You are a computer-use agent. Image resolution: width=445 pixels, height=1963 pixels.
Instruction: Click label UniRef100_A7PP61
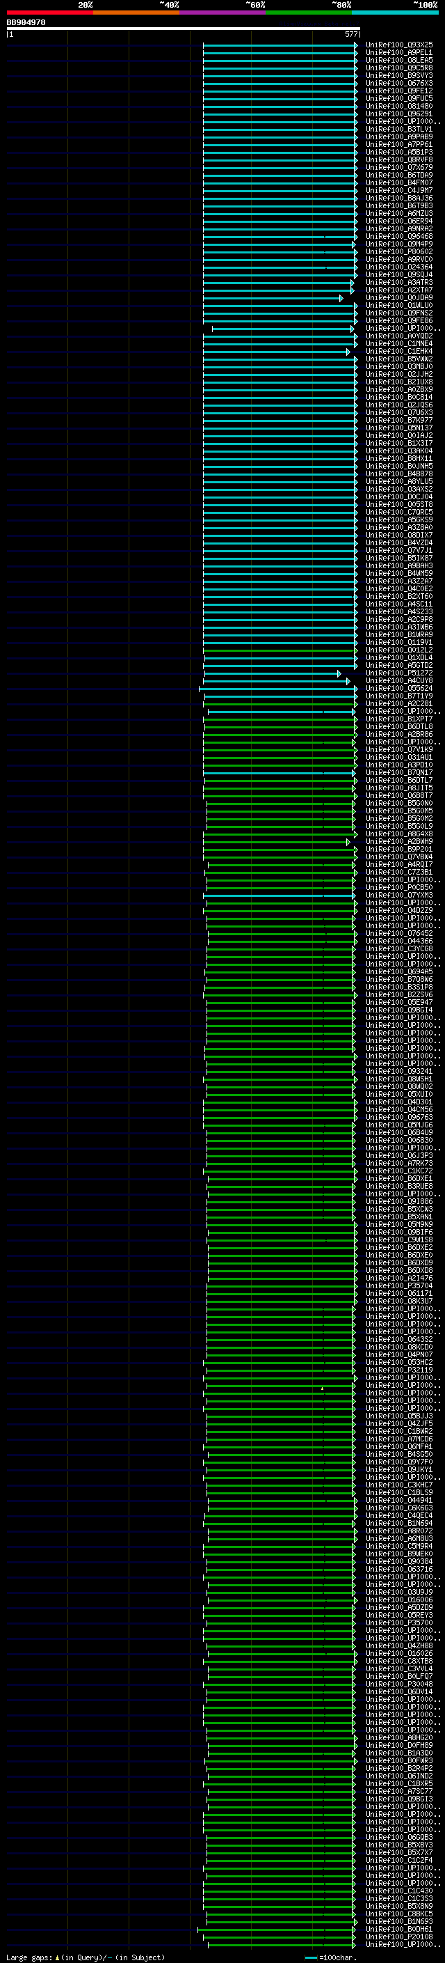click(399, 144)
